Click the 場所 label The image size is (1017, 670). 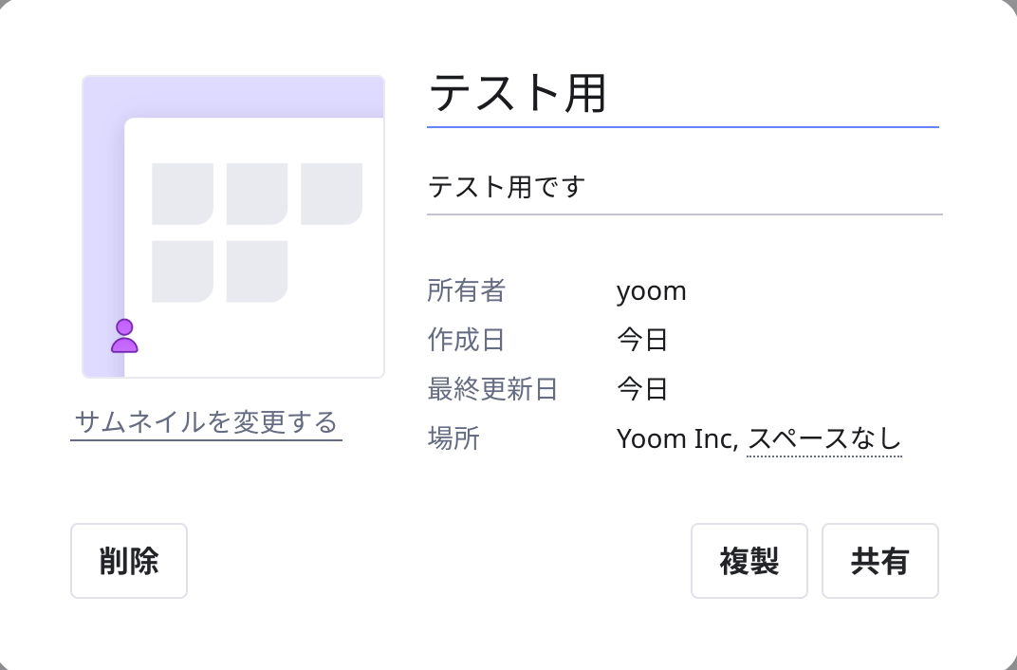(x=453, y=438)
